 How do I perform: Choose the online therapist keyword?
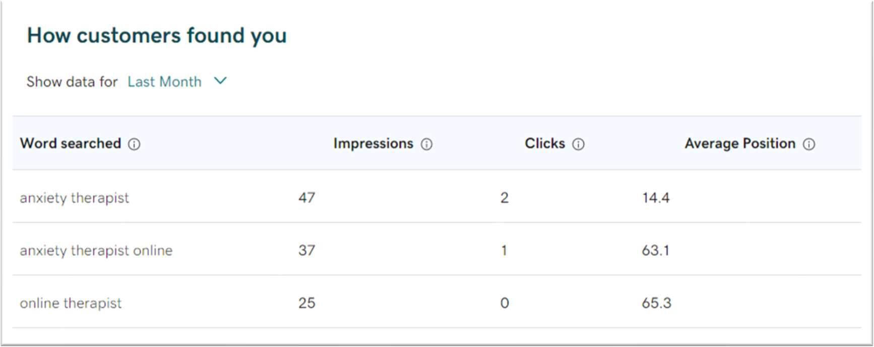pos(71,303)
